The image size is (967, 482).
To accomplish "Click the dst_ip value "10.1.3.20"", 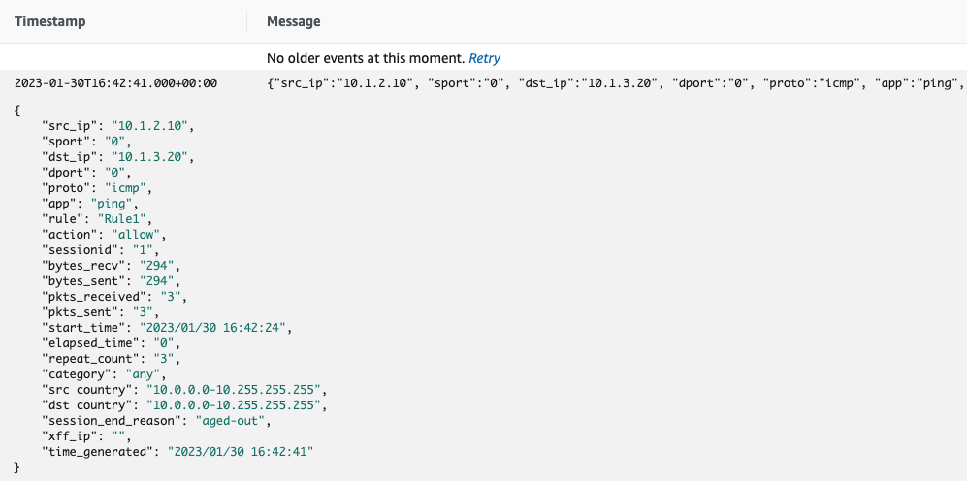I will (147, 157).
